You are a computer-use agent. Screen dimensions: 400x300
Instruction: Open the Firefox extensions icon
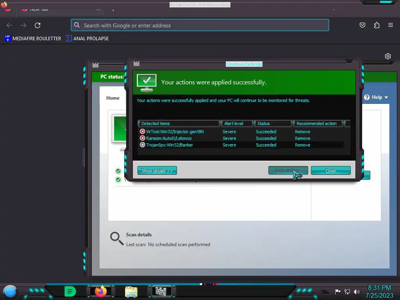[377, 25]
